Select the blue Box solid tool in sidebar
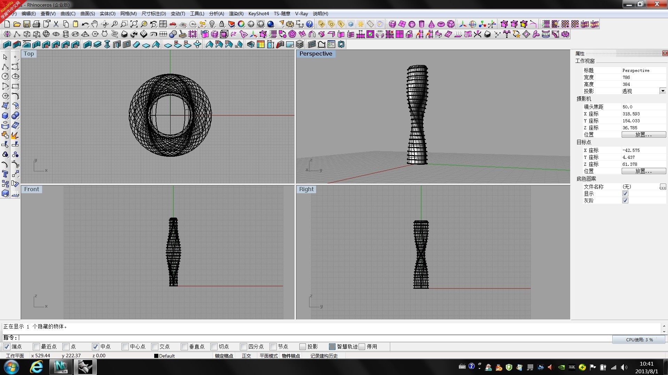This screenshot has height=375, width=668. tap(5, 115)
